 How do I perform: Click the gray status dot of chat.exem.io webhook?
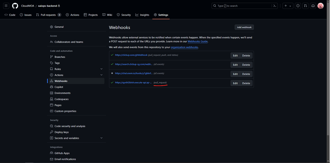coord(112,73)
